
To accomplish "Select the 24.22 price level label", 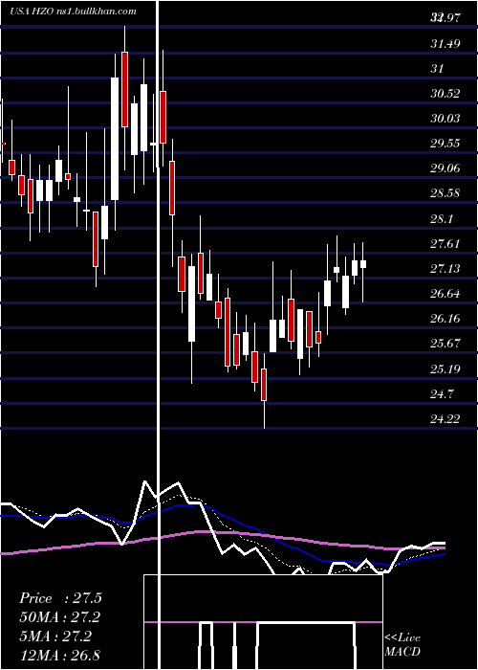I will pos(445,419).
